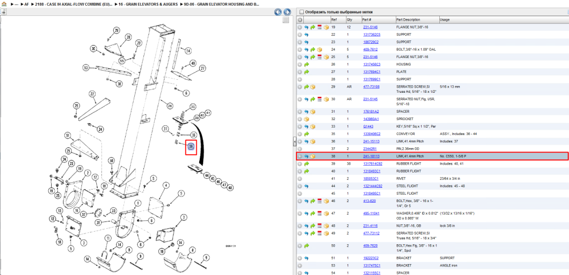Sort by the Part Description column header
The image size is (569, 275).
coord(408,19)
